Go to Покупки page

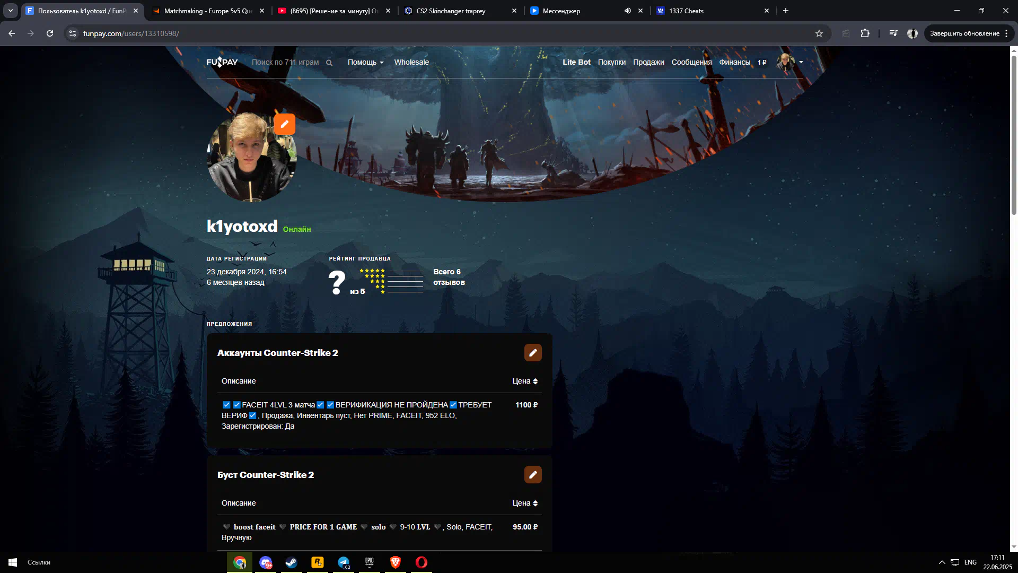point(611,62)
